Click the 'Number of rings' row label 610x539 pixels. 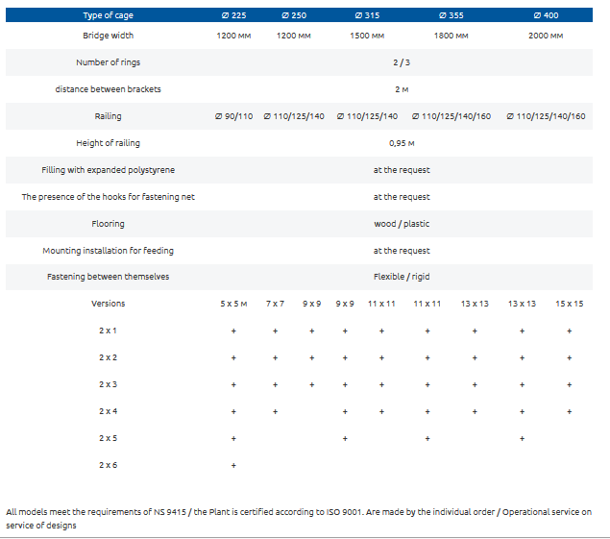coord(108,62)
